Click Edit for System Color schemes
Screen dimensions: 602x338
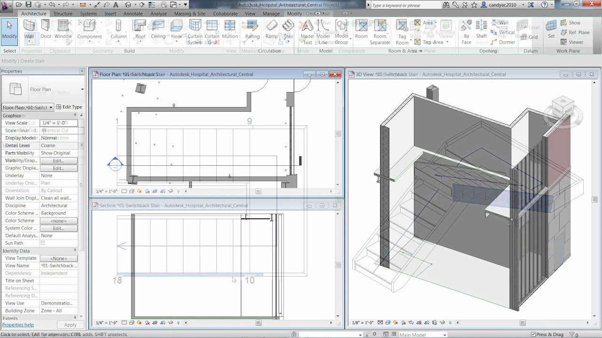[x=58, y=228]
